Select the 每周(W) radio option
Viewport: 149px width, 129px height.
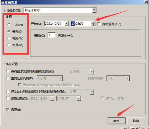(9, 38)
